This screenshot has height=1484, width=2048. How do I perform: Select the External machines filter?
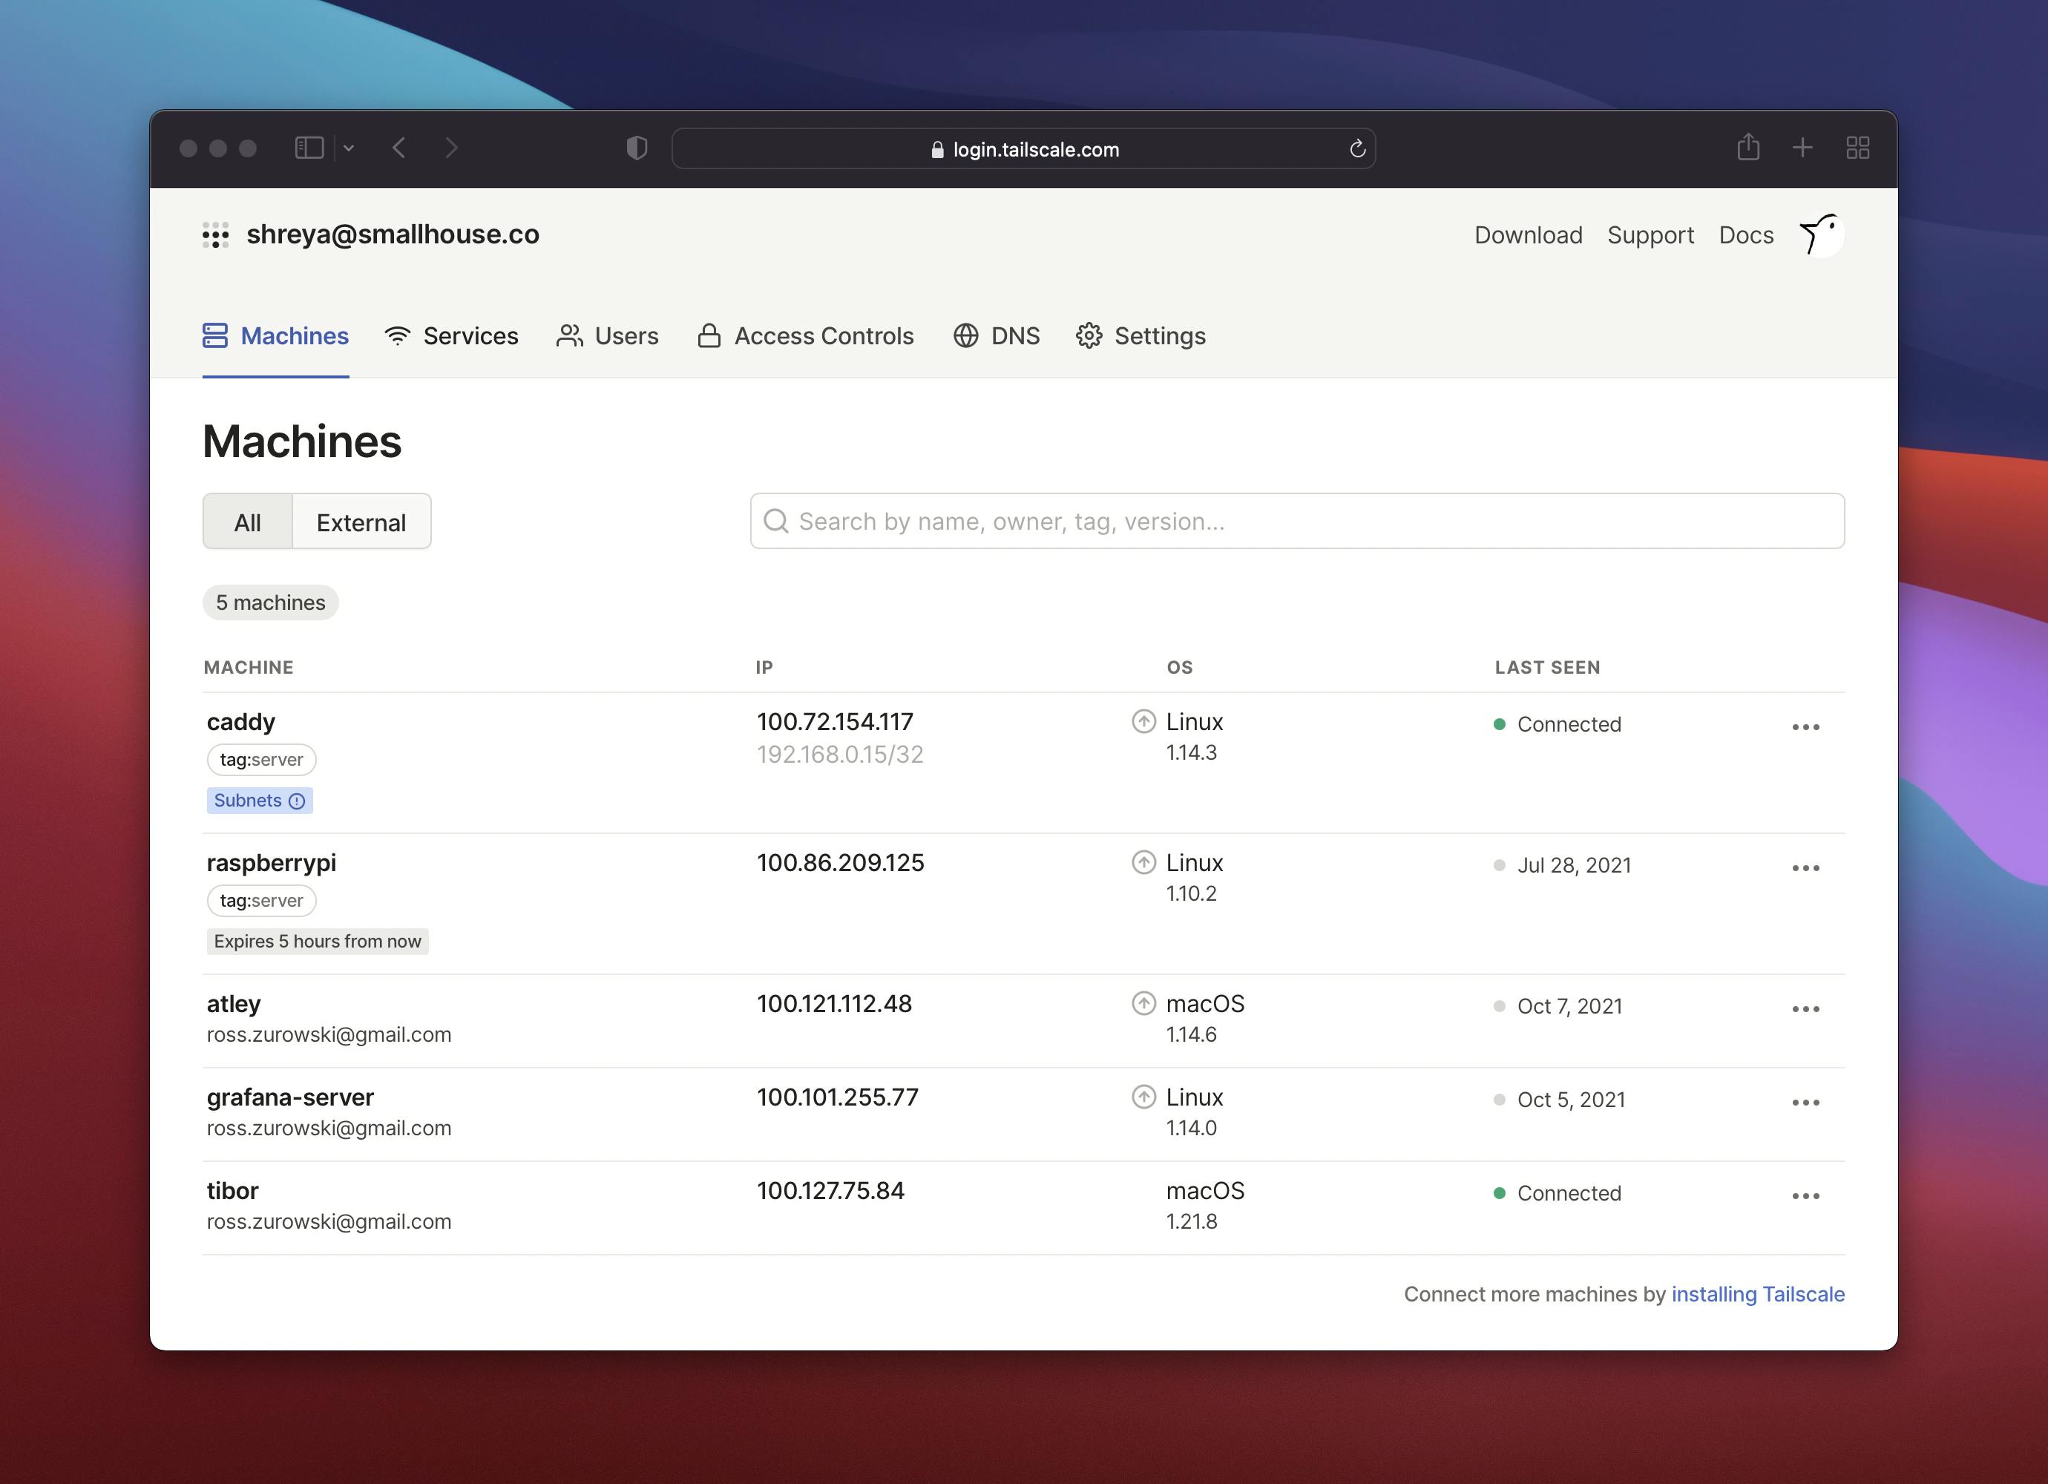361,521
